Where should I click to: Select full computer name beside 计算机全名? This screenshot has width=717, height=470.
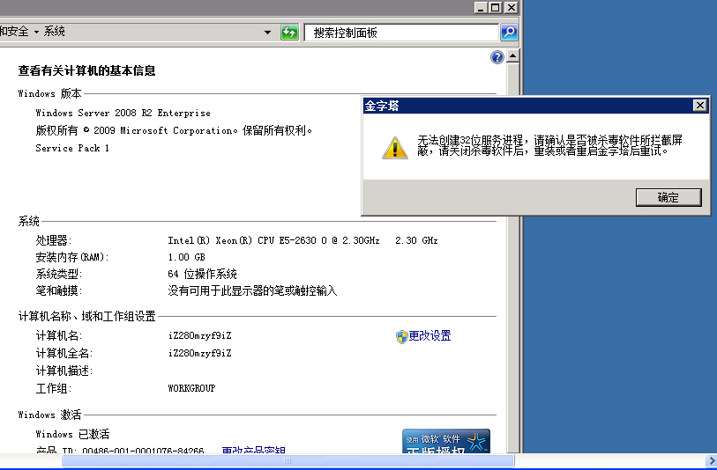coord(200,353)
